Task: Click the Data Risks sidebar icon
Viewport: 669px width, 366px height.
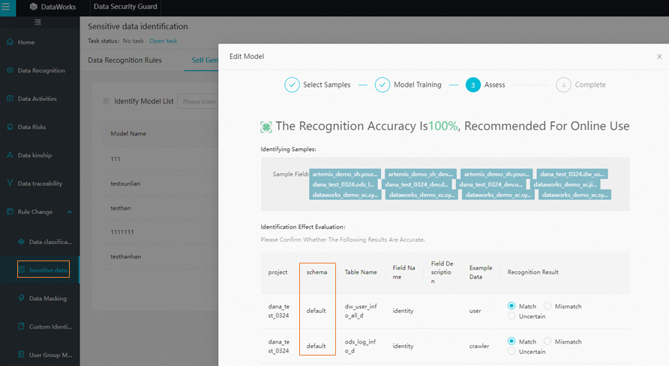Action: click(10, 126)
